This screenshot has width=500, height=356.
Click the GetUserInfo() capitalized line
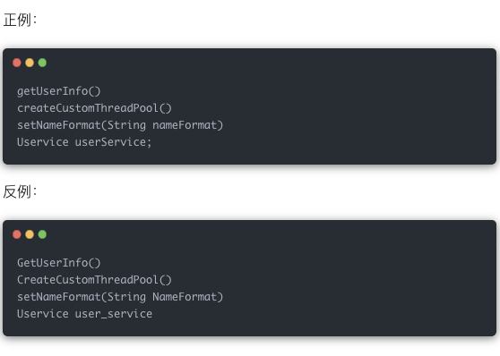(x=59, y=263)
